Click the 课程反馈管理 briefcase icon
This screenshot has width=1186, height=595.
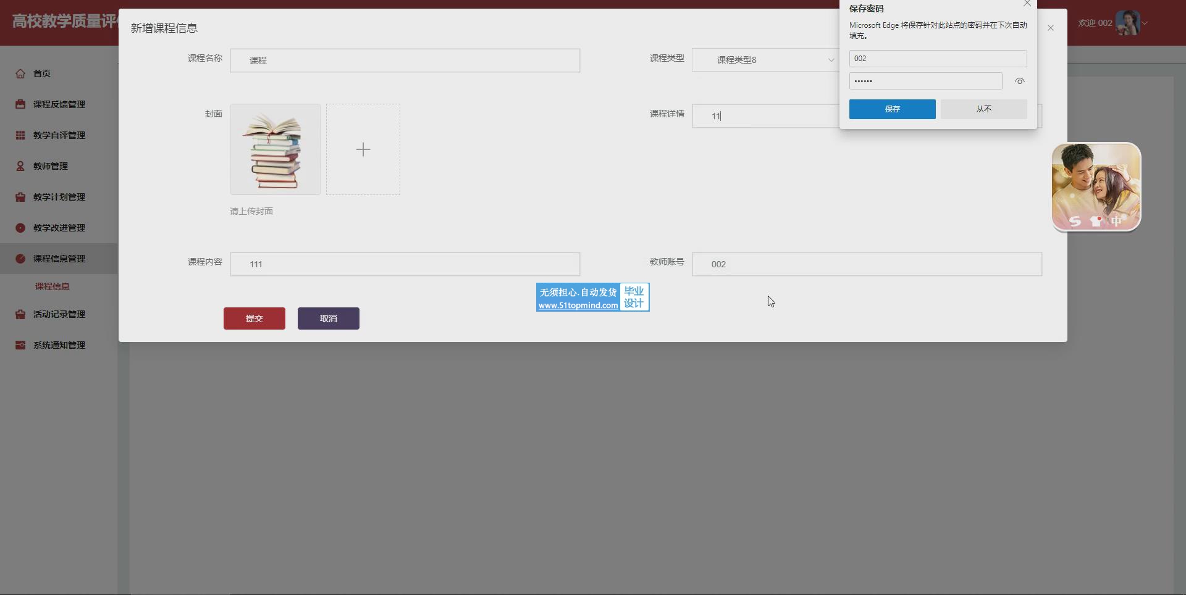(20, 104)
